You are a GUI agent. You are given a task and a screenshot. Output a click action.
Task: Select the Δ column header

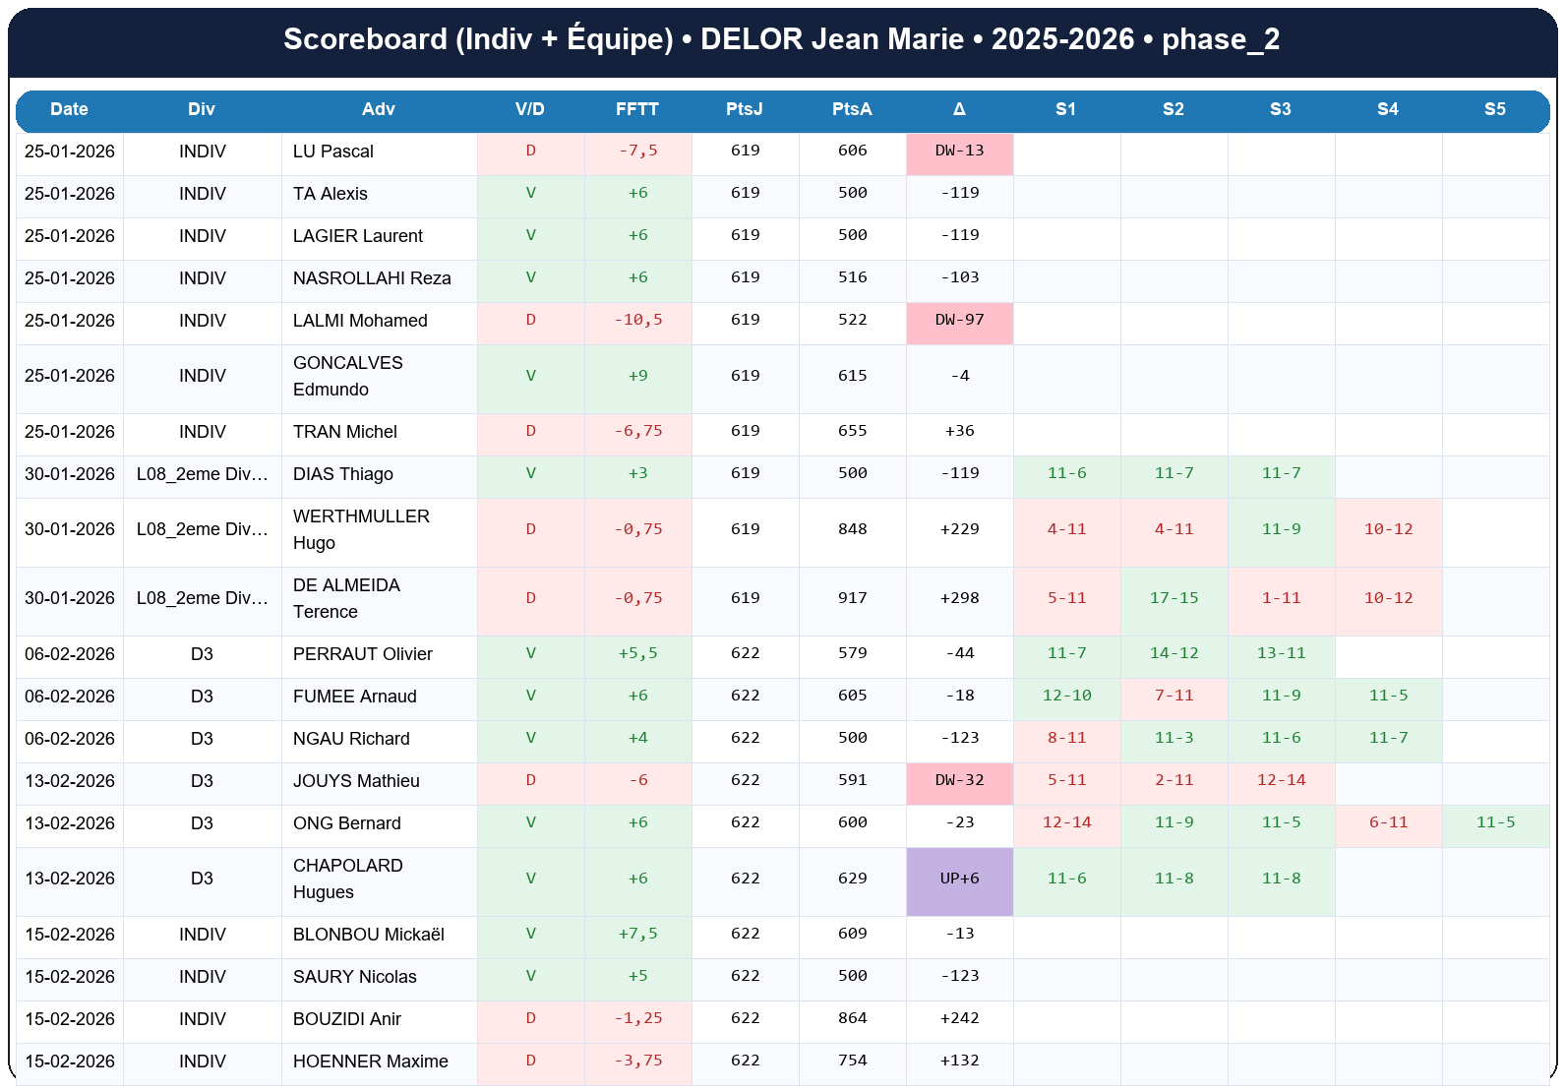tap(959, 109)
